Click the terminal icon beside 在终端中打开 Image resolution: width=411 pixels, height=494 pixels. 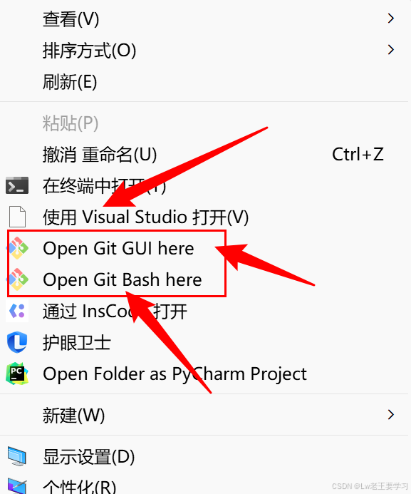pyautogui.click(x=17, y=185)
